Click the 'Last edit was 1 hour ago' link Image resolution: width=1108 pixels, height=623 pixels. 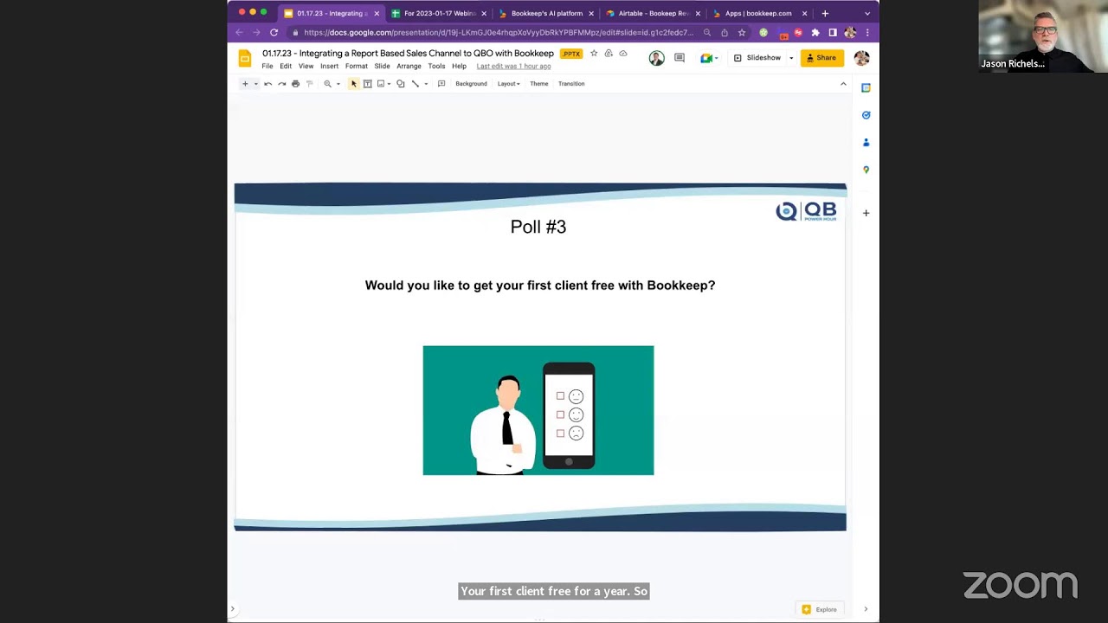click(513, 67)
